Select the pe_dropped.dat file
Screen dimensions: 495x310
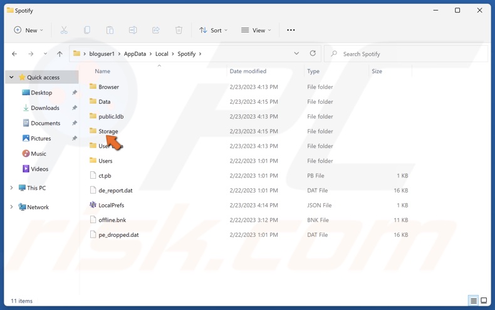point(118,235)
